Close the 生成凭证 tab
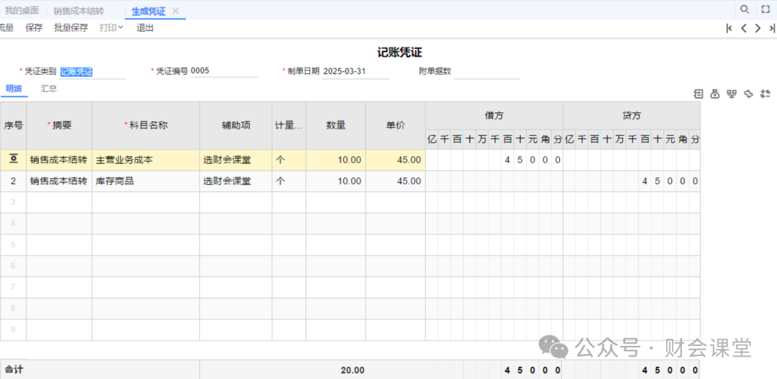 (176, 11)
